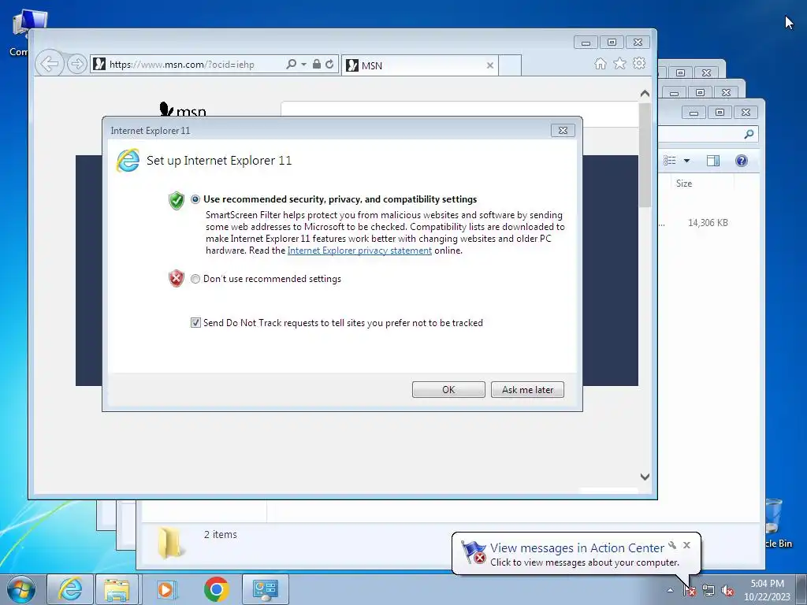
Task: Click the Control Panel taskbar button
Action: [265, 589]
